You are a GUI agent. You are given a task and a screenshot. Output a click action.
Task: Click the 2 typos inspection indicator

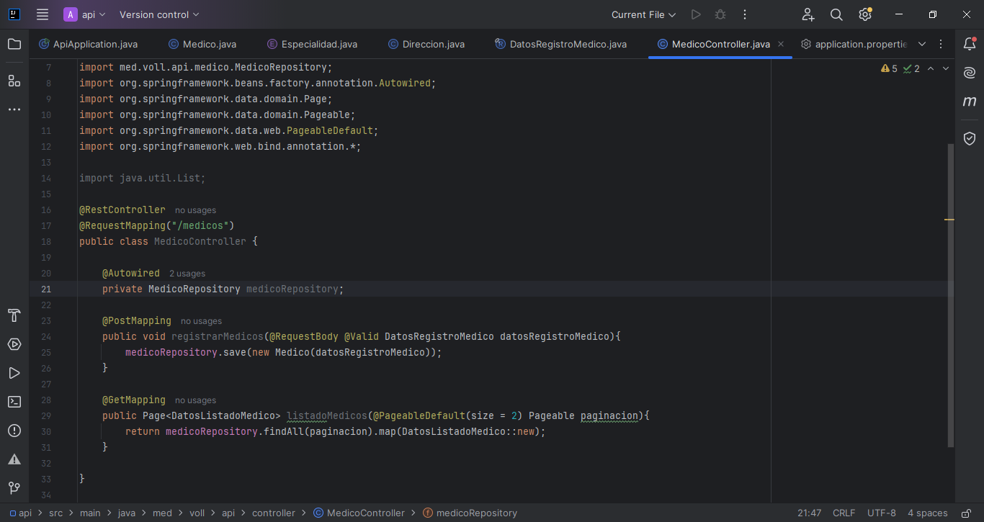[x=911, y=68]
